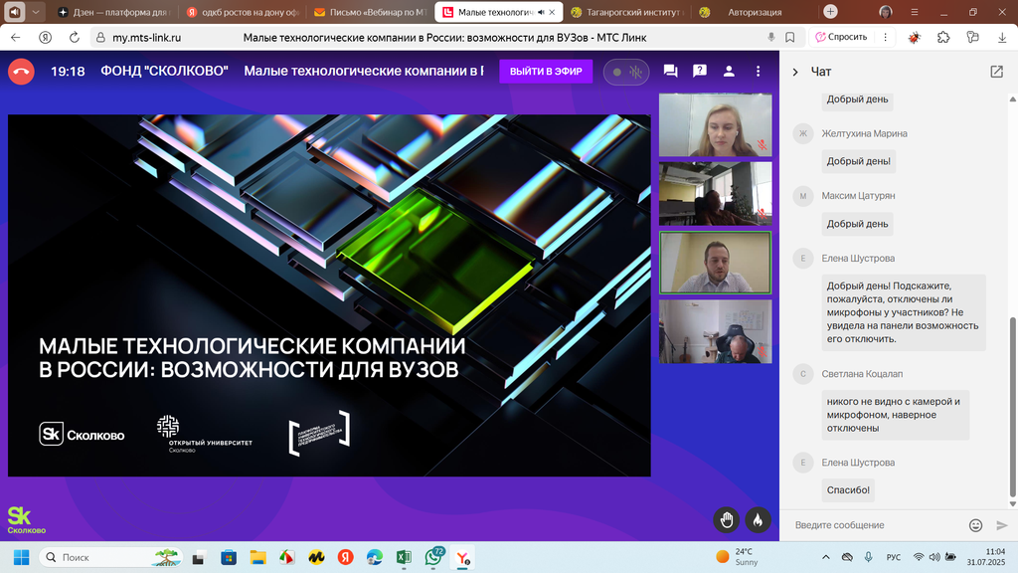Open the participants list icon

(x=729, y=72)
